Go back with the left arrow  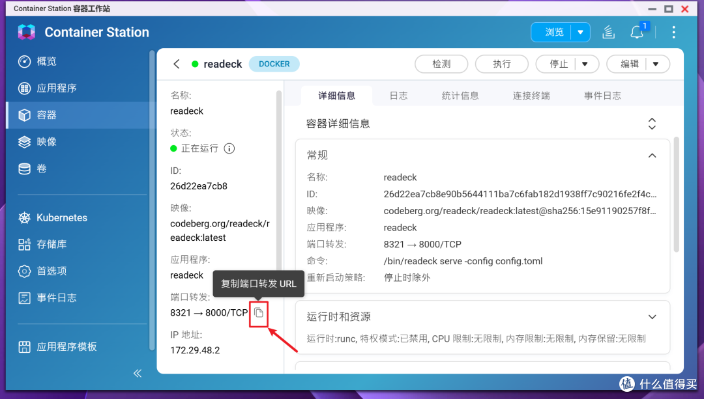tap(177, 64)
